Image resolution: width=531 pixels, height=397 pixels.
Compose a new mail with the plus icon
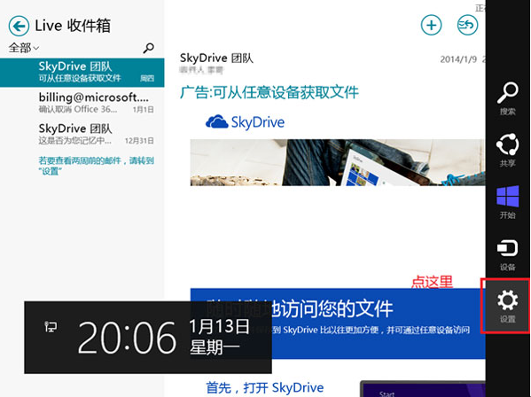431,25
